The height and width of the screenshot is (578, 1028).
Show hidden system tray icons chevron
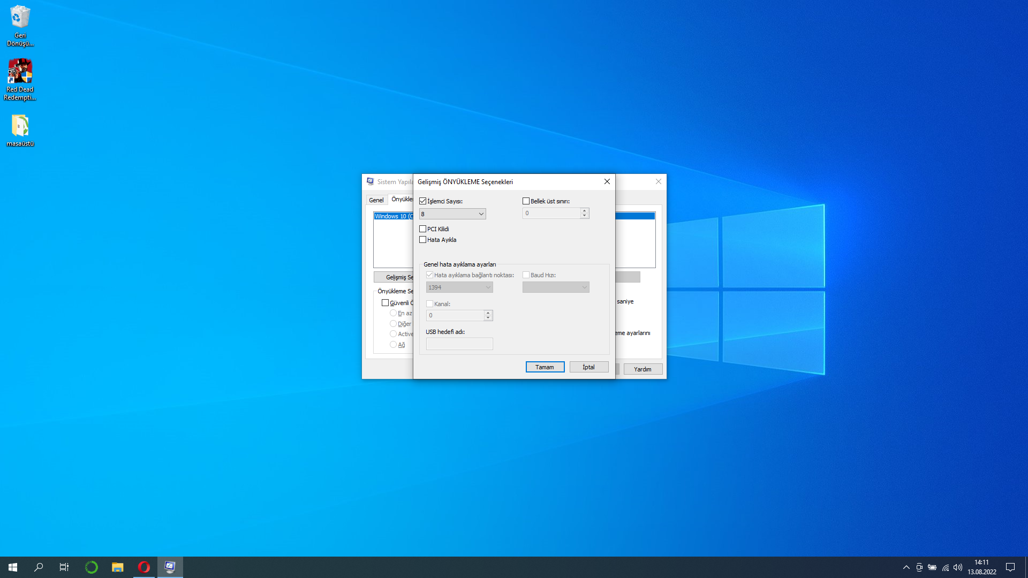click(906, 567)
